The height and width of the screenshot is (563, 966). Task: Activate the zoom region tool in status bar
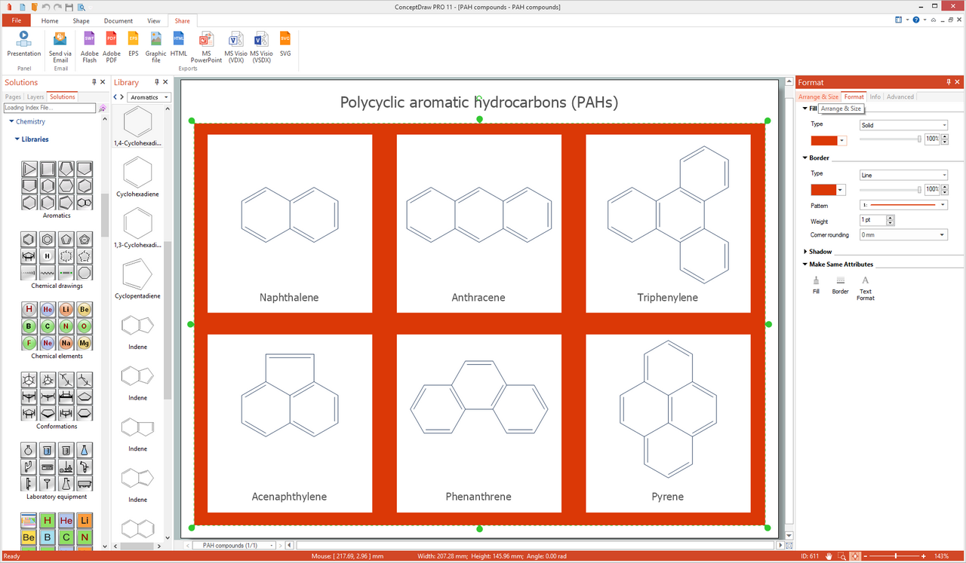[841, 555]
